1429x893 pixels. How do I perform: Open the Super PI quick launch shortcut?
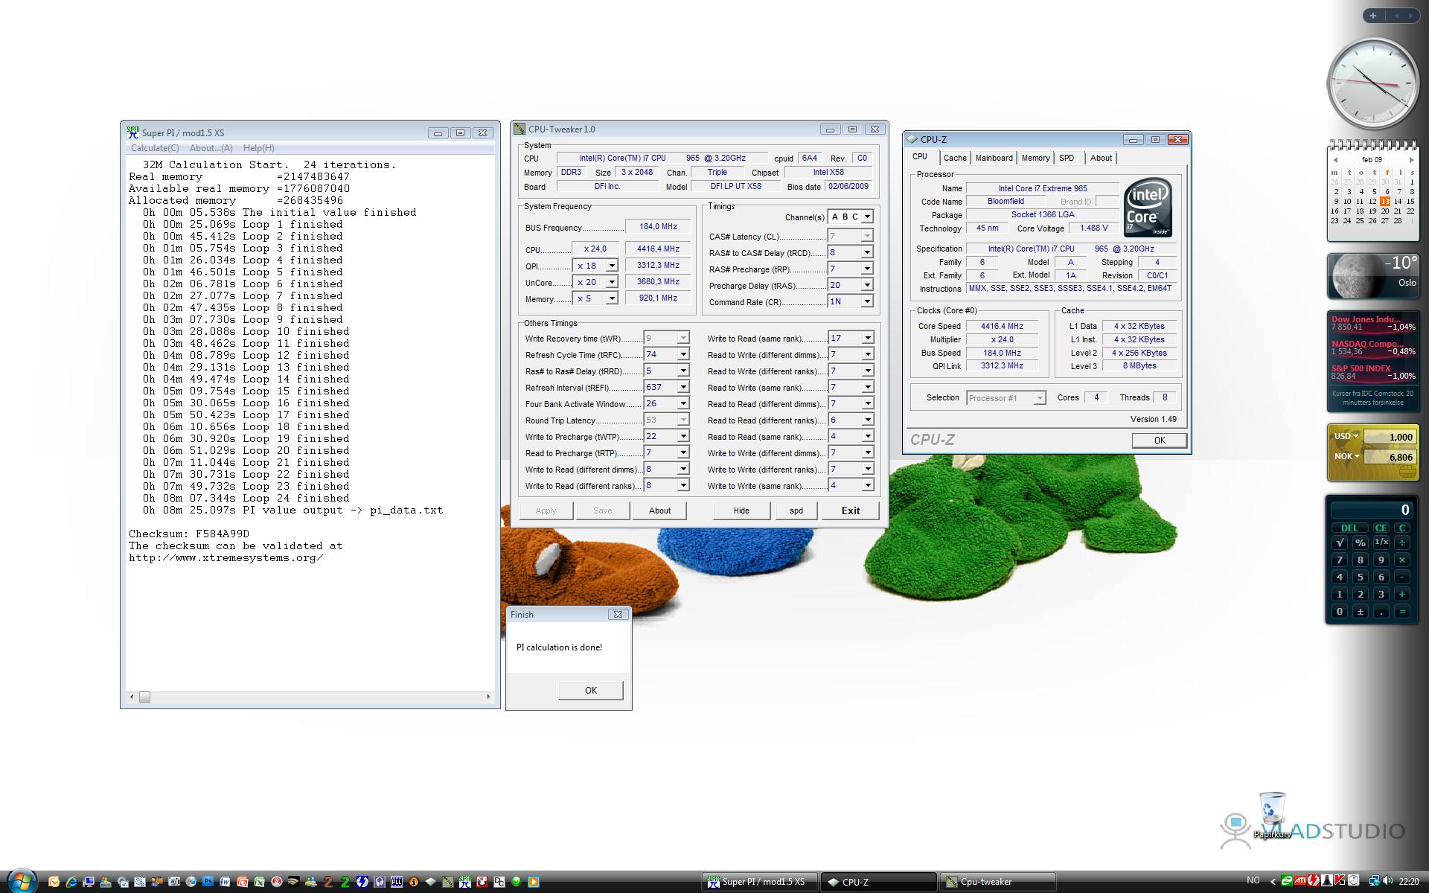(x=464, y=882)
